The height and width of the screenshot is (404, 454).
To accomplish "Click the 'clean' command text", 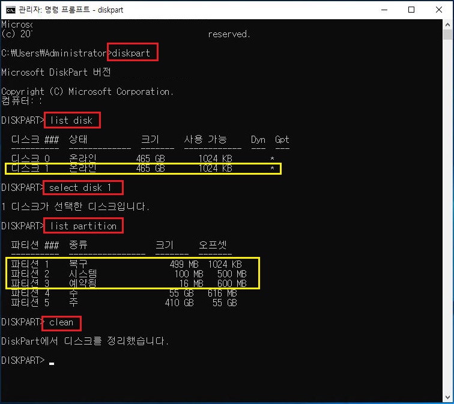I will point(61,322).
